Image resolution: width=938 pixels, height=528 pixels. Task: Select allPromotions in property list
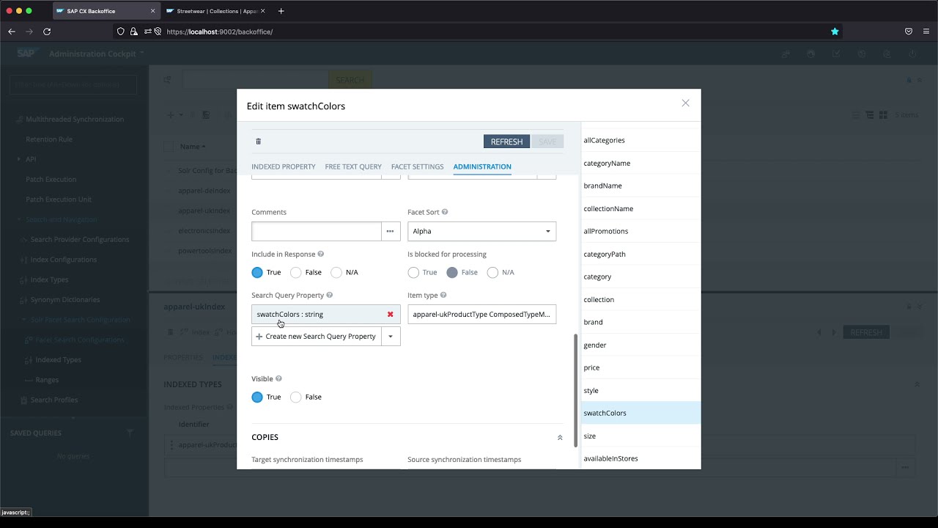click(640, 231)
